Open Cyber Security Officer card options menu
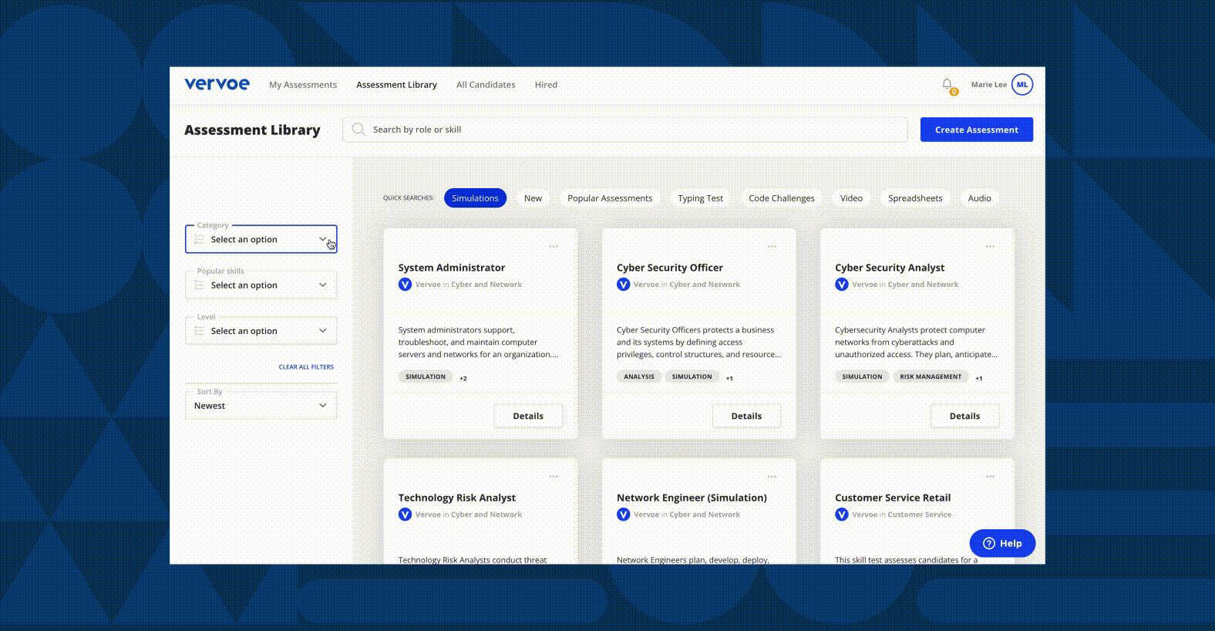The image size is (1215, 631). [772, 247]
